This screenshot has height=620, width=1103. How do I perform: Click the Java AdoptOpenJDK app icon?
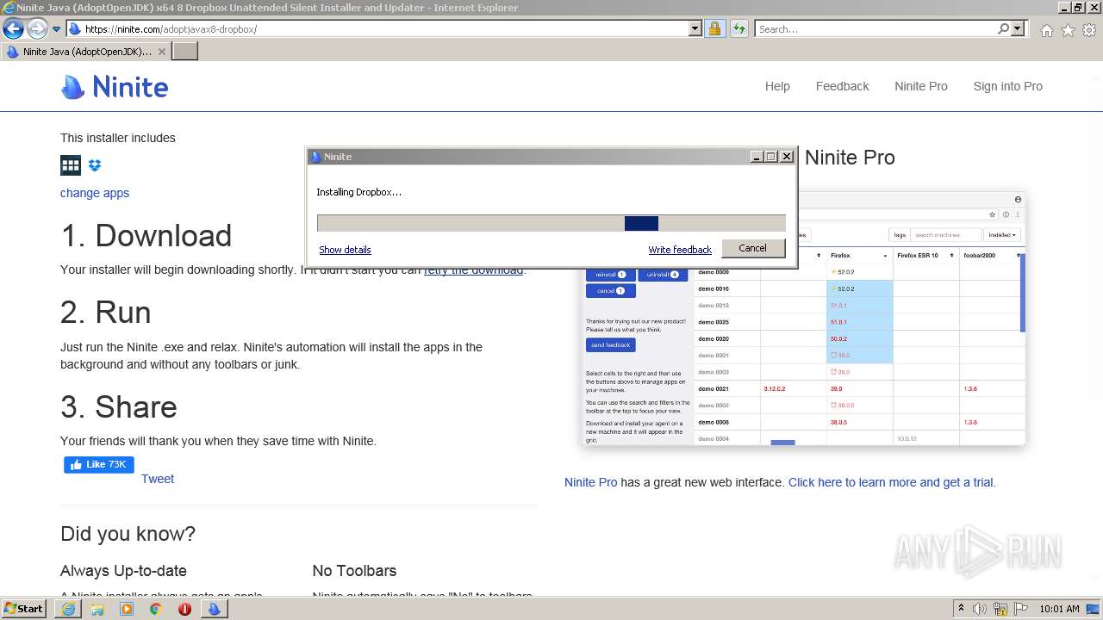(71, 165)
